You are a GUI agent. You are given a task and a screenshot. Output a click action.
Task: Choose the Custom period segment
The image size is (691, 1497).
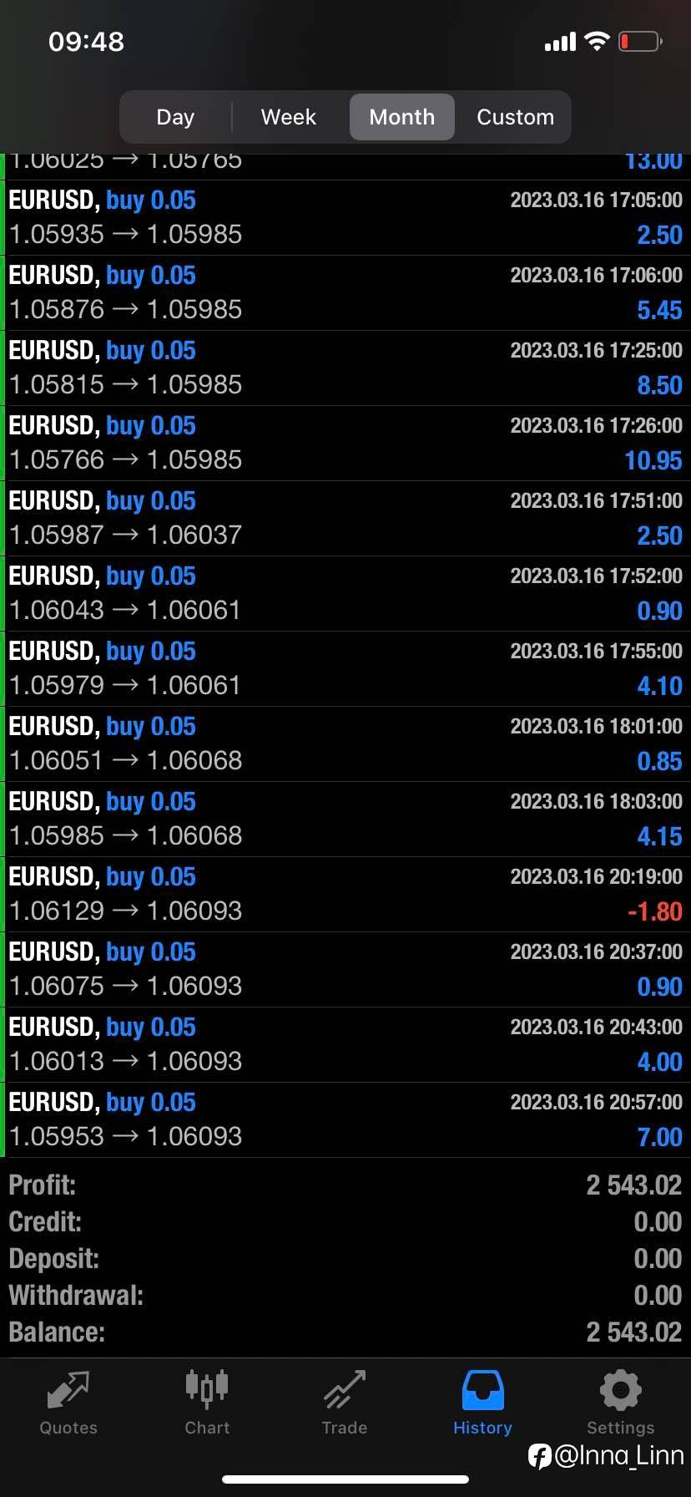click(515, 117)
